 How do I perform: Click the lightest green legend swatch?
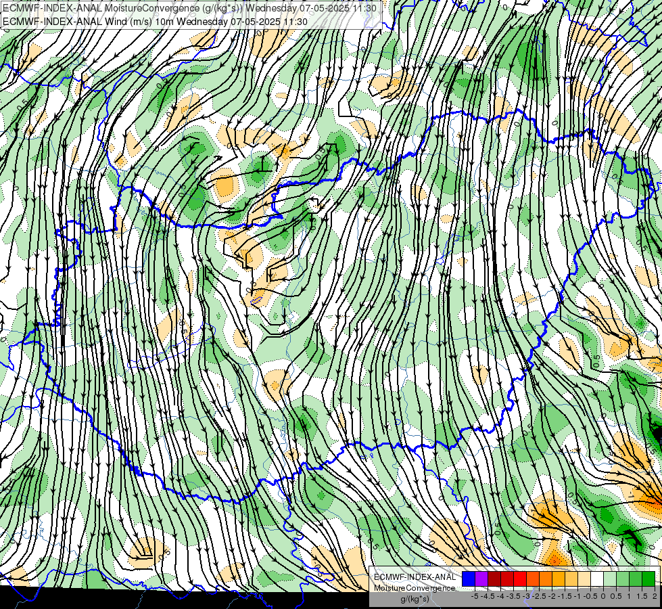point(610,579)
